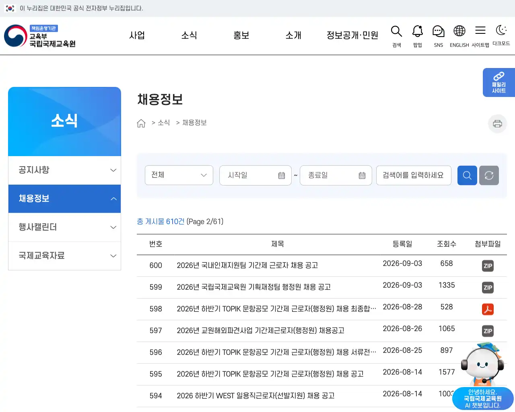Open the 홍보 top menu
This screenshot has width=515, height=412.
[x=241, y=35]
